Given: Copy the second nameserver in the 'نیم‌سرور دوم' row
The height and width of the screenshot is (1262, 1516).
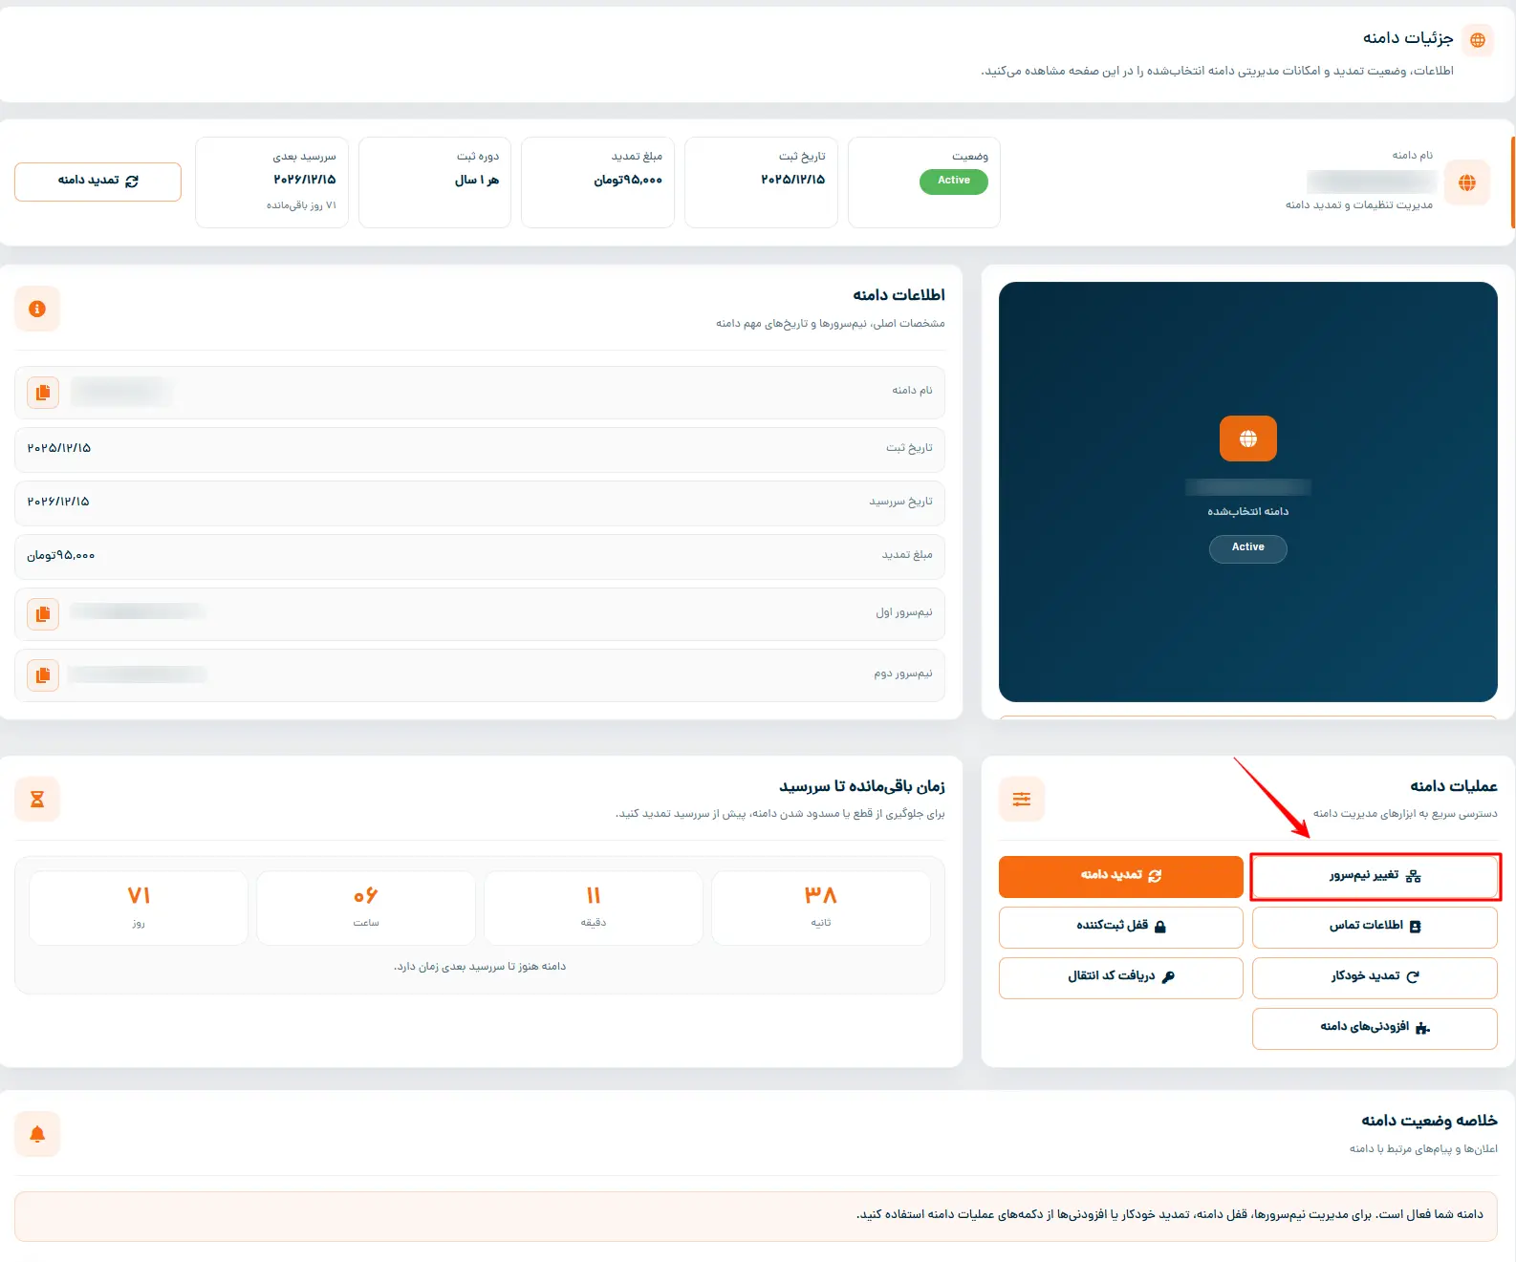Looking at the screenshot, I should [43, 675].
